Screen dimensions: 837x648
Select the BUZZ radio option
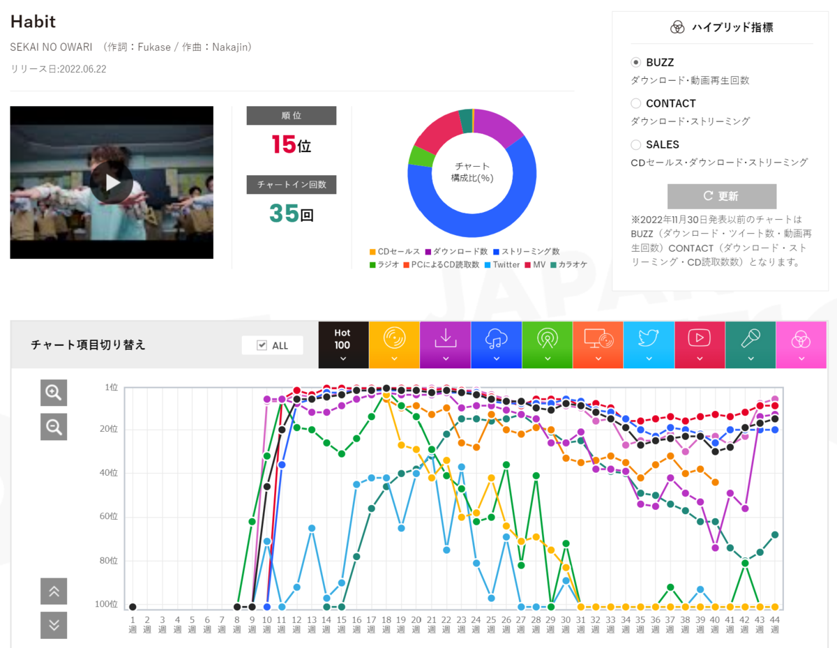[635, 62]
